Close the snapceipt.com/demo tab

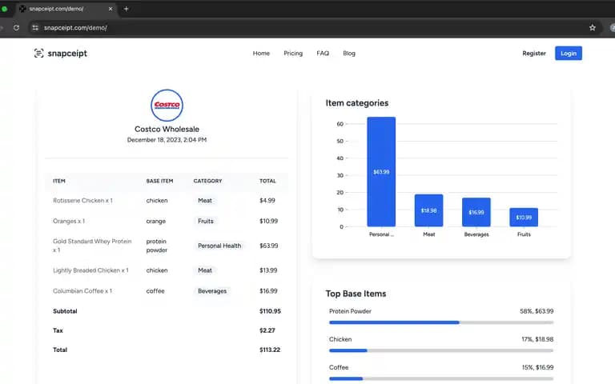pyautogui.click(x=111, y=9)
